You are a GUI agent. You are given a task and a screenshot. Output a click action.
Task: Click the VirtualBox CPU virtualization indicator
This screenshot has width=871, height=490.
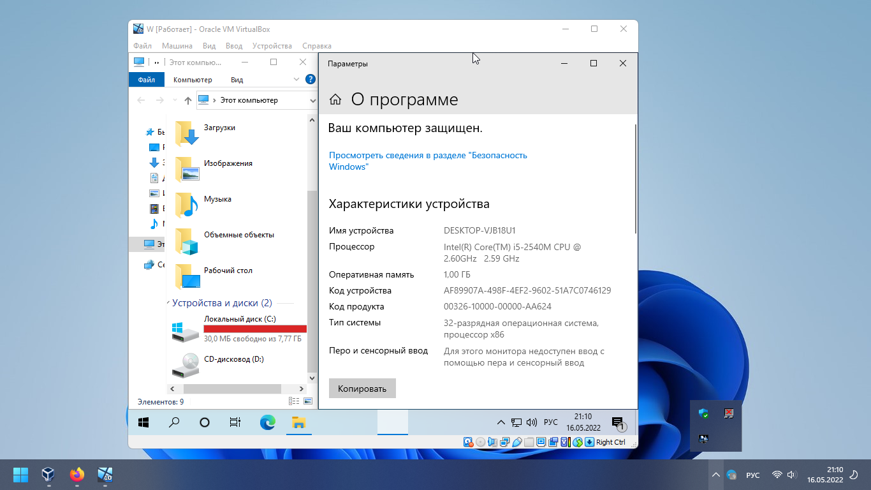point(565,442)
